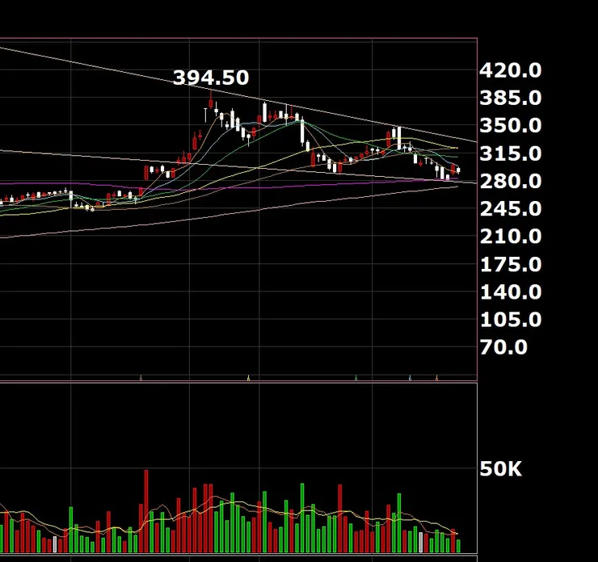Click the last green volume bar
Image resolution: width=598 pixels, height=562 pixels.
click(x=458, y=546)
